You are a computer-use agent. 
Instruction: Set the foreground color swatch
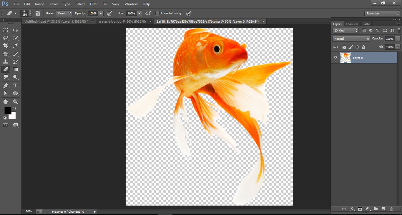[x=7, y=111]
